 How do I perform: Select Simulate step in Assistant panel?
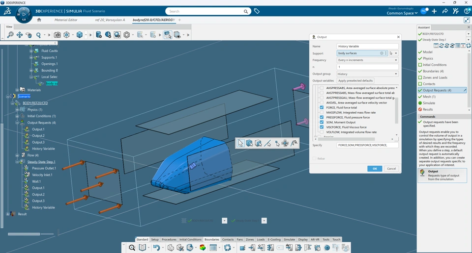[x=429, y=103]
